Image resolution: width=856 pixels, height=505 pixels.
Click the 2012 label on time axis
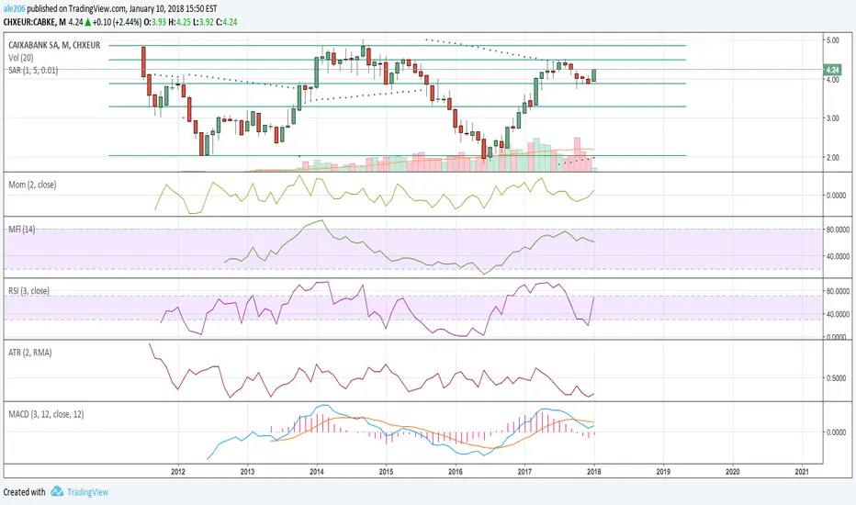(178, 472)
